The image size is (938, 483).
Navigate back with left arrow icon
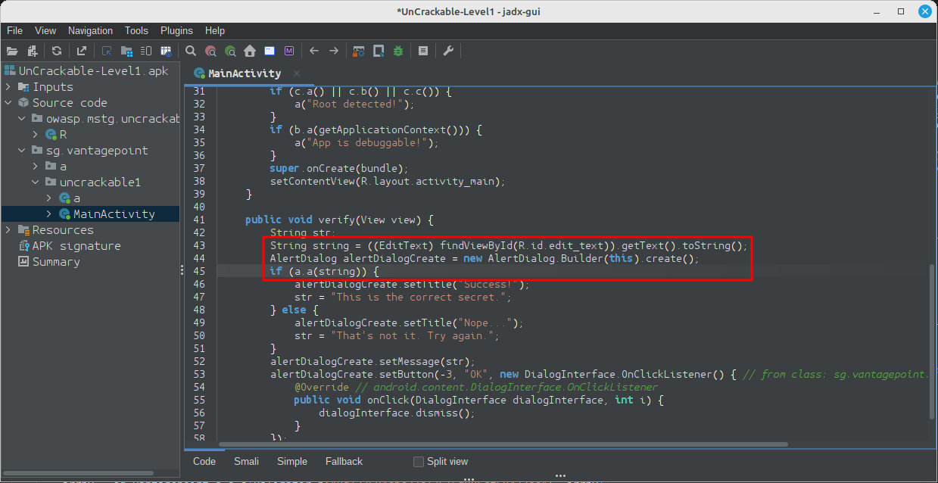(314, 51)
